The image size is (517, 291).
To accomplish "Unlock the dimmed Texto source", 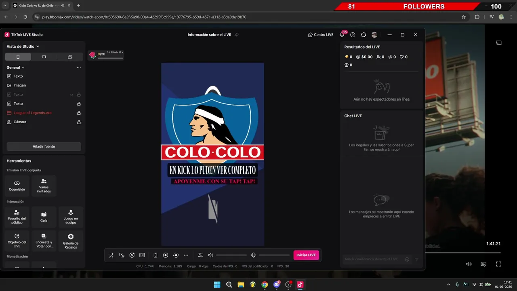I will 79,95.
